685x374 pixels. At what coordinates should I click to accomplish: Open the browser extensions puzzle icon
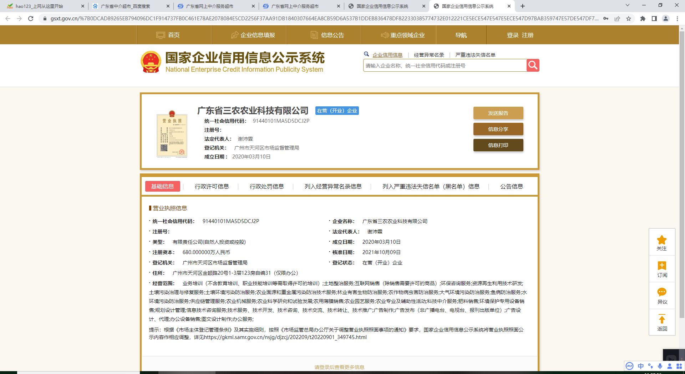(643, 19)
